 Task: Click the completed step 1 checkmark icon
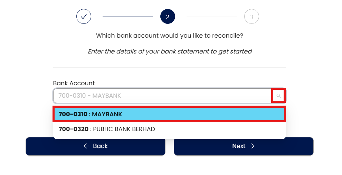click(84, 17)
